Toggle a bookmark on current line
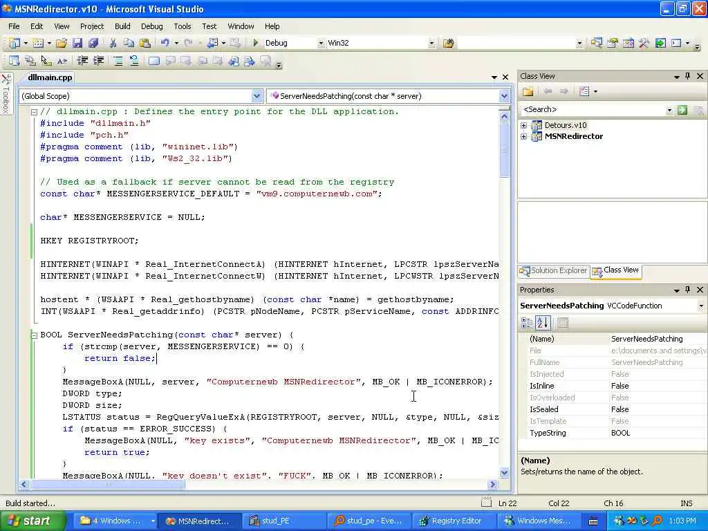Image resolution: width=708 pixels, height=531 pixels. tap(154, 61)
